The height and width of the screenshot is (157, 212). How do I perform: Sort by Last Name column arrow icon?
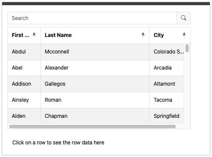click(143, 35)
